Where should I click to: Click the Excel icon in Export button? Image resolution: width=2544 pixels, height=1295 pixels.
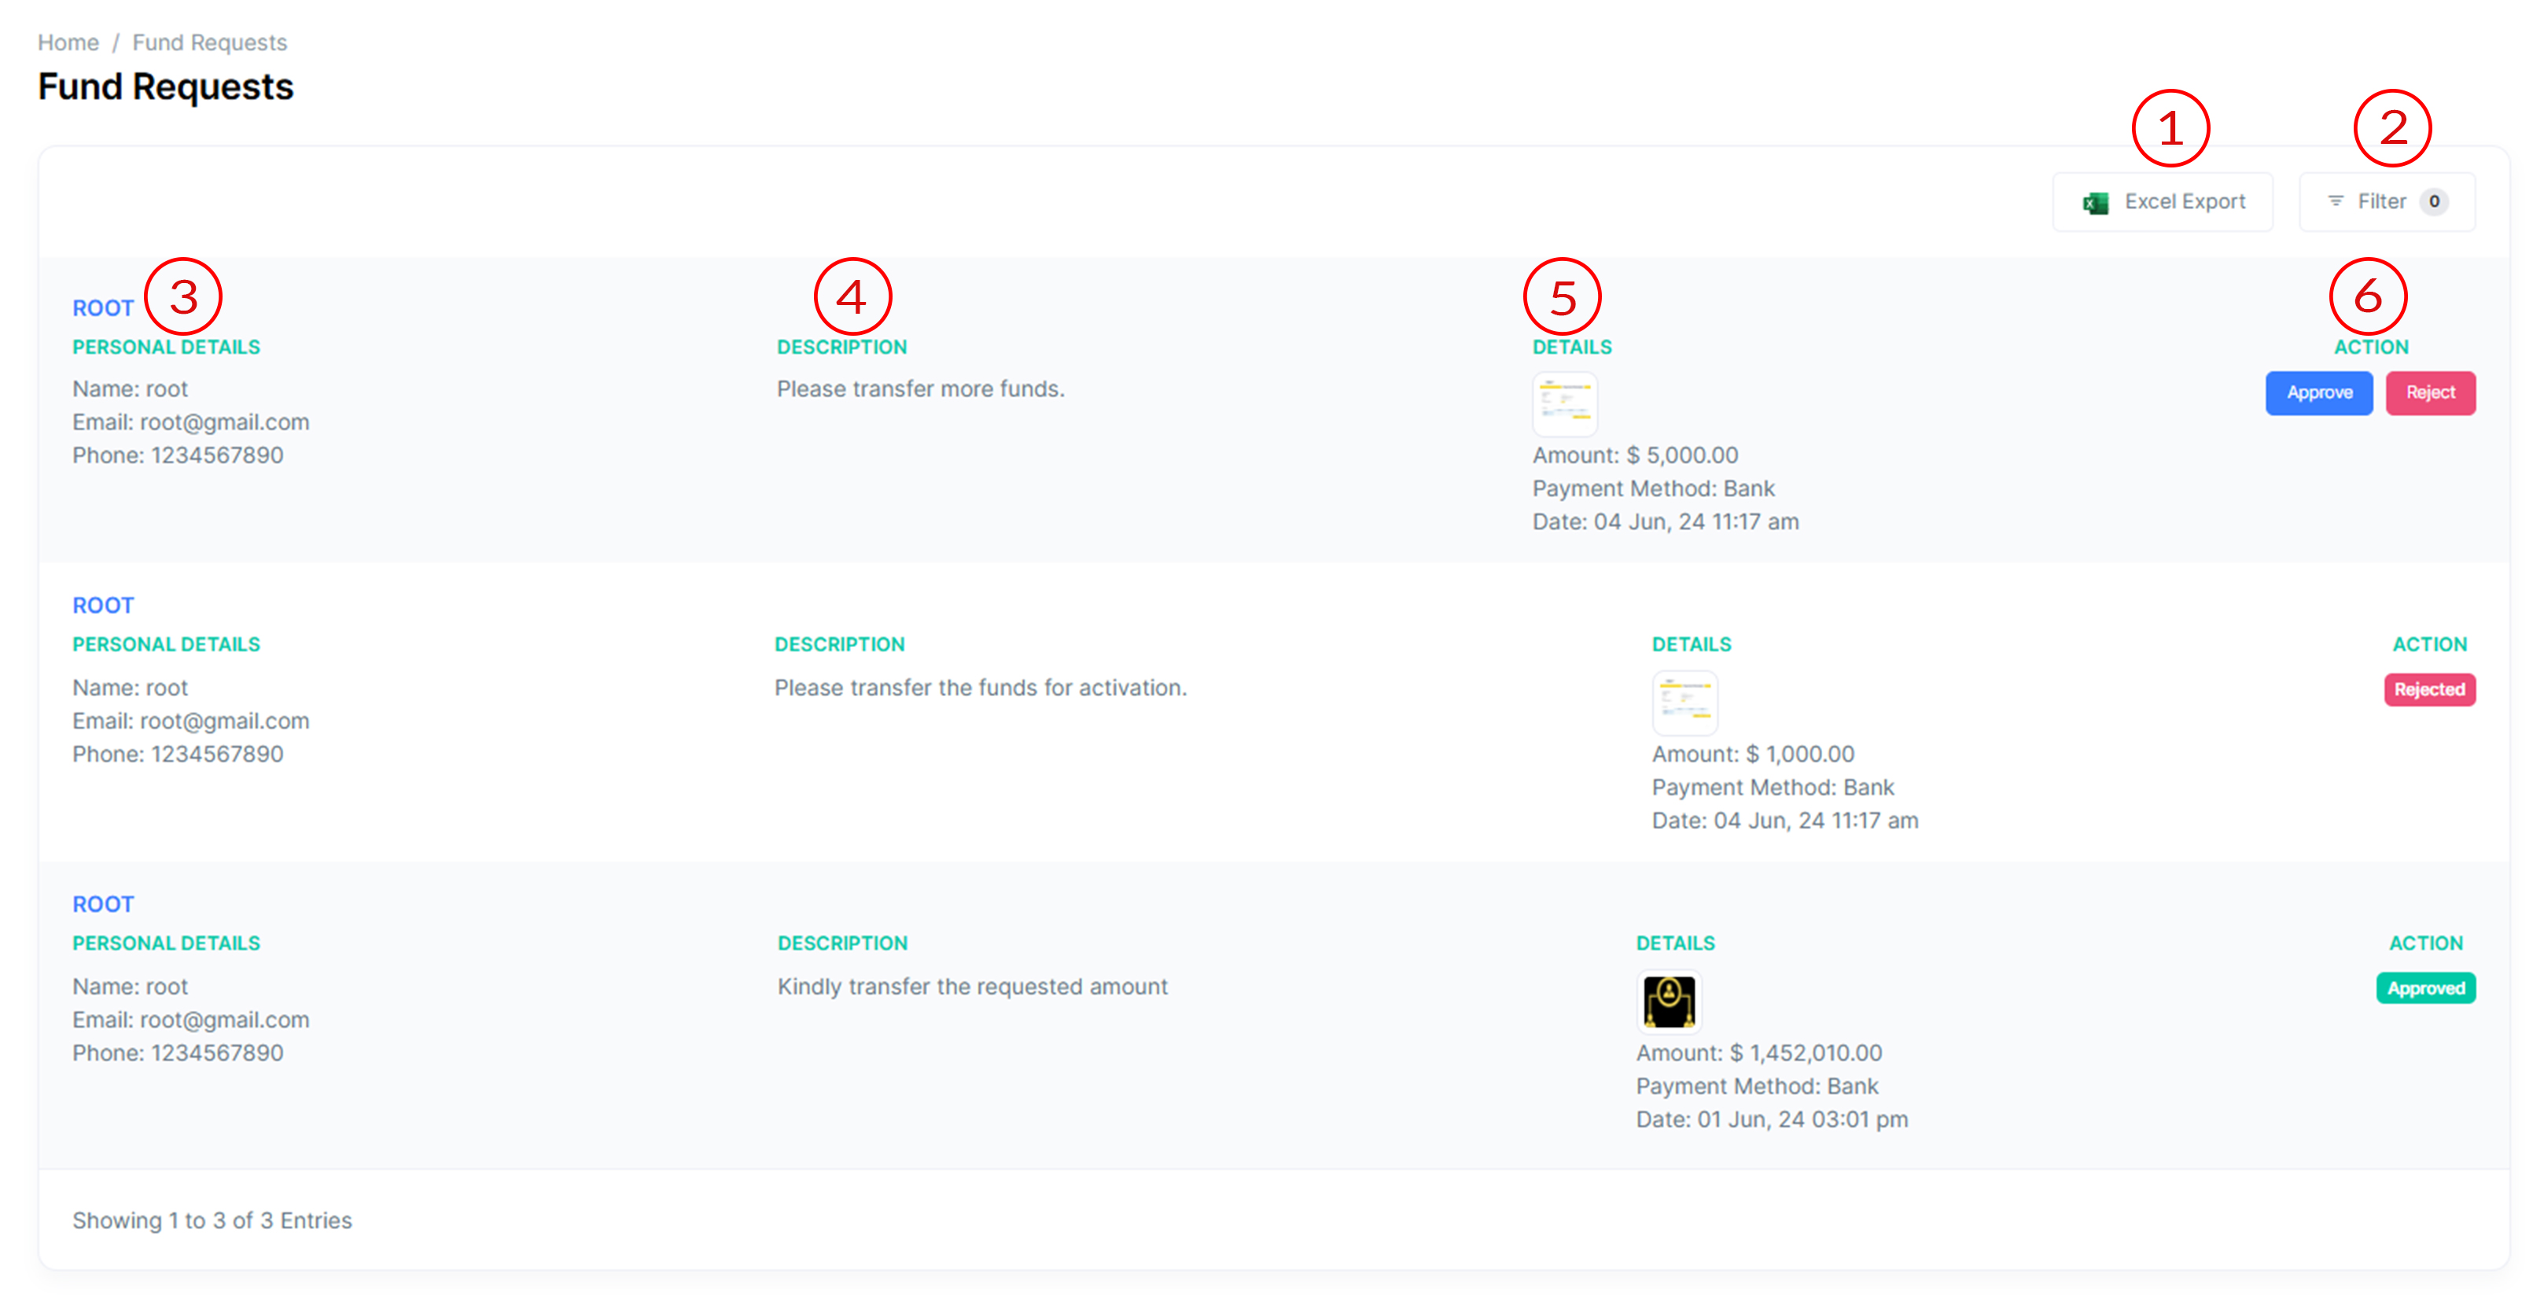2095,203
